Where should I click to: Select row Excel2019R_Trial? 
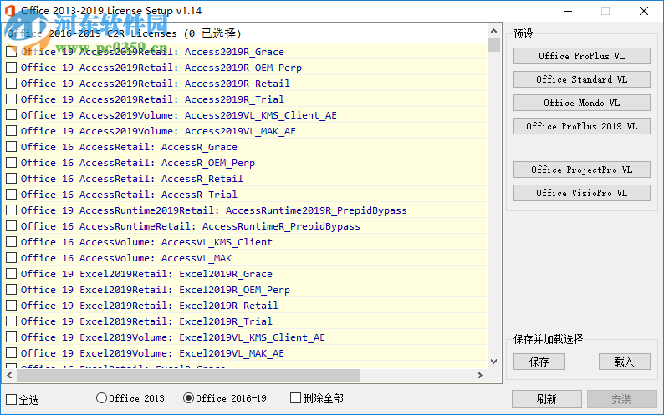tap(245, 321)
